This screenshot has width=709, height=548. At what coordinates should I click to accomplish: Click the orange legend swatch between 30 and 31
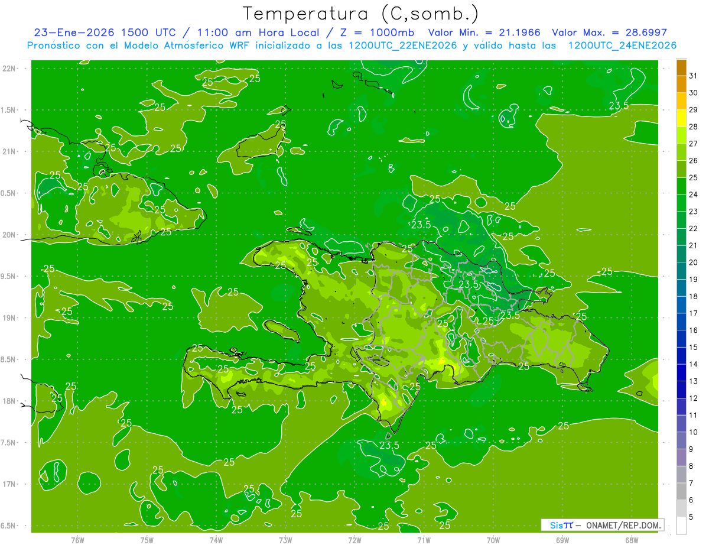681,84
